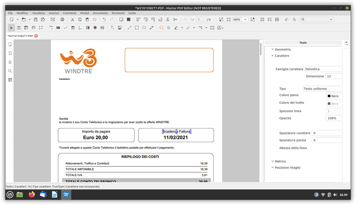Image resolution: width=356 pixels, height=205 pixels.
Task: Insert a radio button form field
Action: [95, 28]
